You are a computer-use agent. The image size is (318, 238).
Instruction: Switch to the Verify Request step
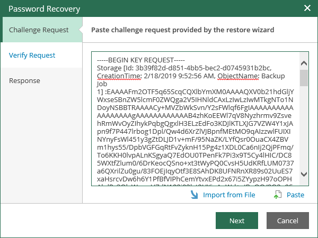click(32, 55)
